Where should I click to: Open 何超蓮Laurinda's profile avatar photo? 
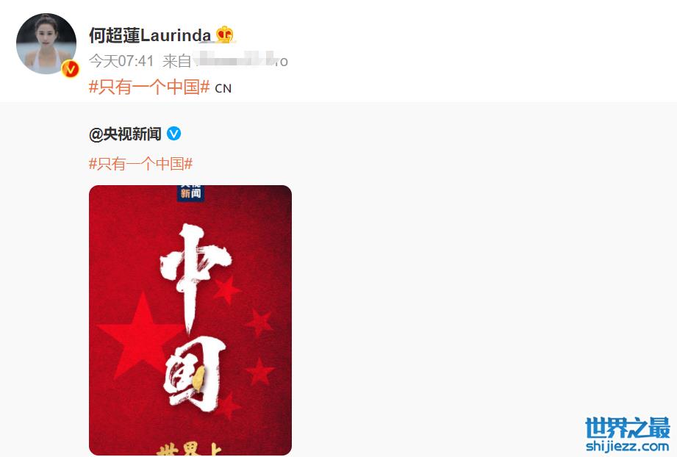[46, 43]
